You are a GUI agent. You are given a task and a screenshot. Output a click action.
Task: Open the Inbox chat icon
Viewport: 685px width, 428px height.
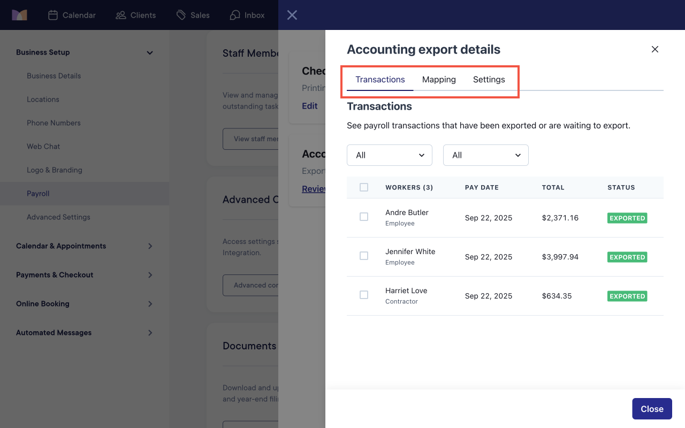pos(235,15)
